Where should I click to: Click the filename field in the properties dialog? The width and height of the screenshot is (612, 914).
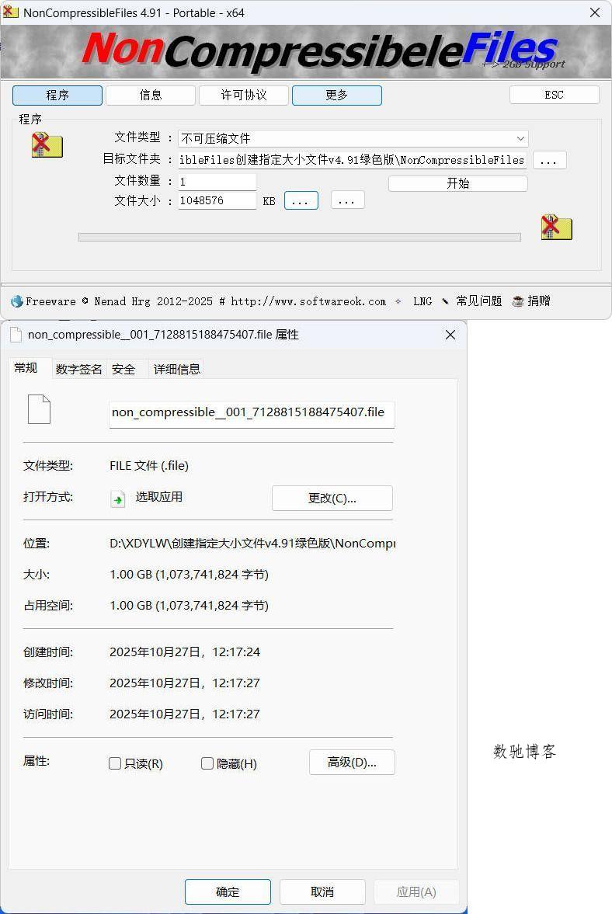coord(252,413)
